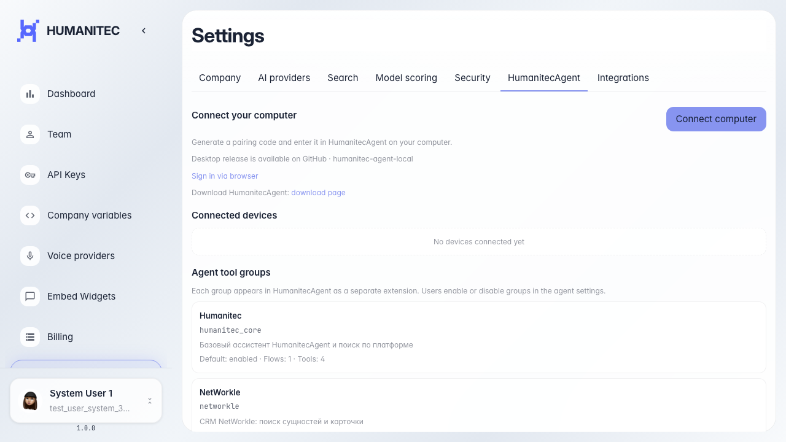Open the Dashboard menu label
Image resolution: width=786 pixels, height=442 pixels.
coord(71,94)
